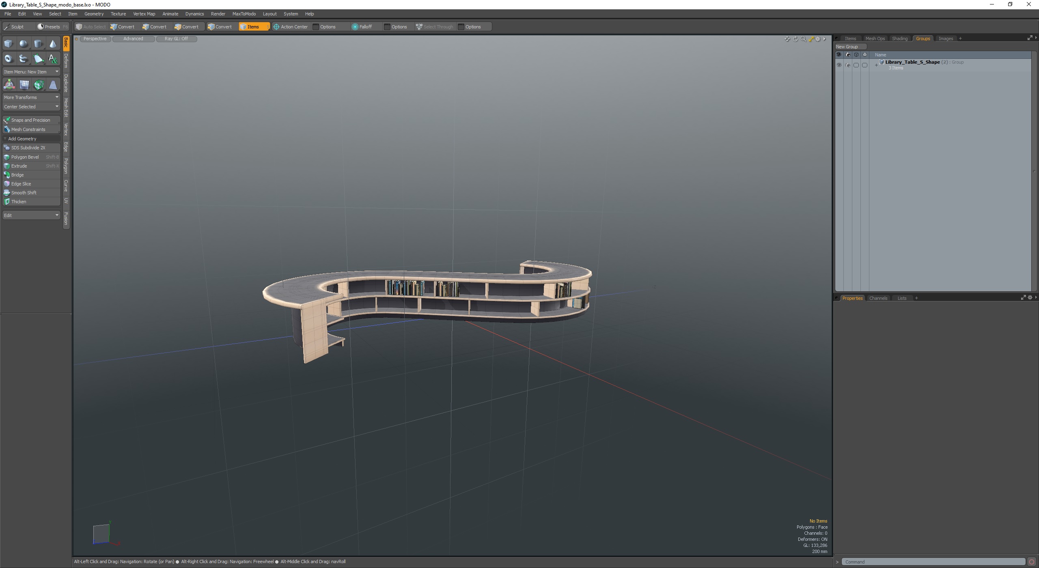Open the Advanced shading style dropdown
The image size is (1039, 568).
tap(133, 39)
